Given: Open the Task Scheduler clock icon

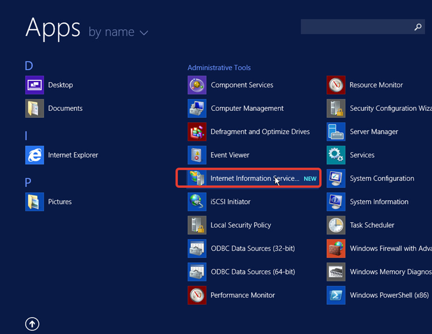Looking at the screenshot, I should tap(336, 225).
